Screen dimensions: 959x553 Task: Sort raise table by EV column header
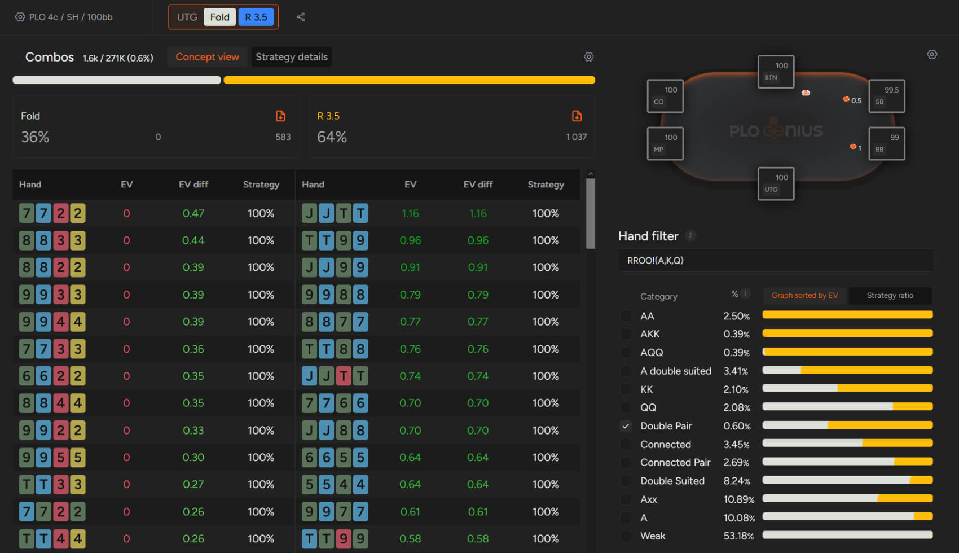(410, 185)
